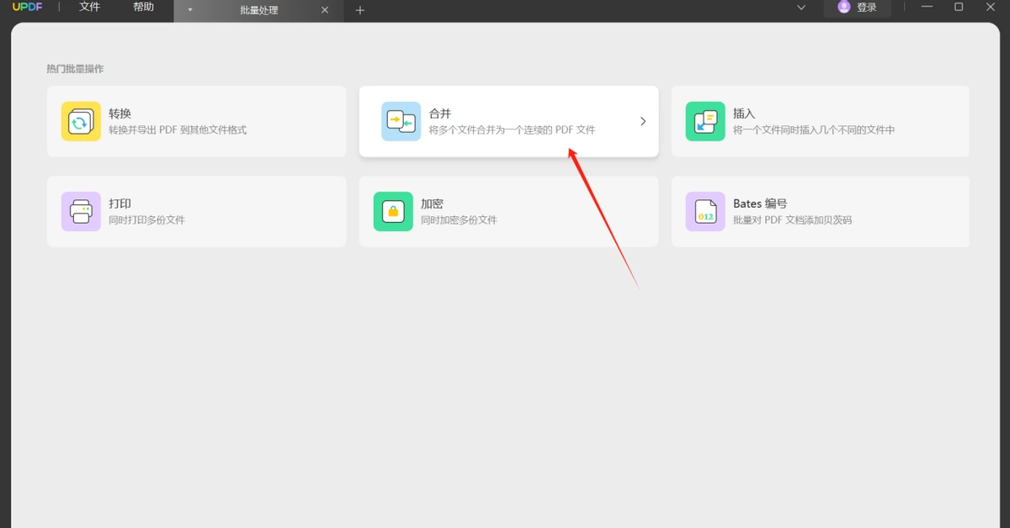Click the yellow Convert (转换) icon
The image size is (1010, 528).
(81, 121)
